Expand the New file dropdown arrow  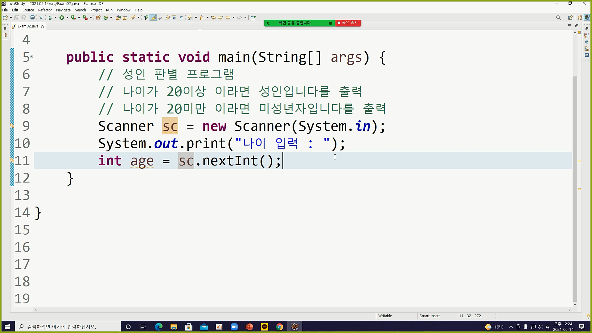tap(11, 18)
